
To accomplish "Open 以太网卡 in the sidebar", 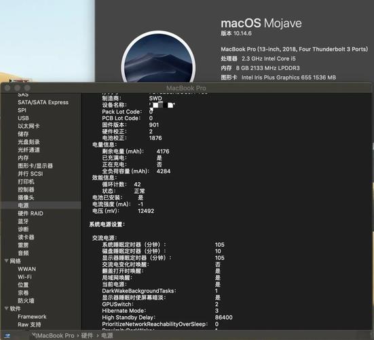I will pyautogui.click(x=29, y=126).
